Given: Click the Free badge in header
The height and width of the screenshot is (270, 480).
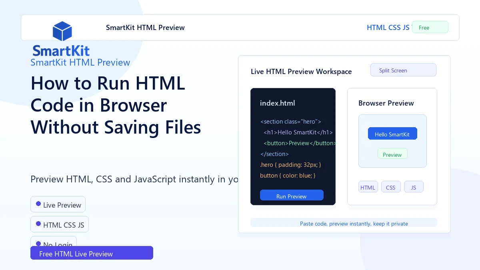Looking at the screenshot, I should click(430, 27).
